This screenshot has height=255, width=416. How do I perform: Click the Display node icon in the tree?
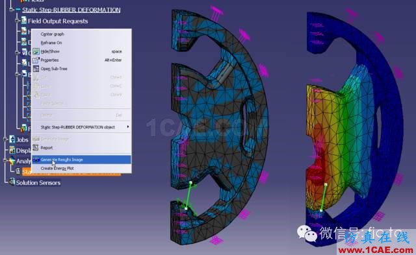12,150
